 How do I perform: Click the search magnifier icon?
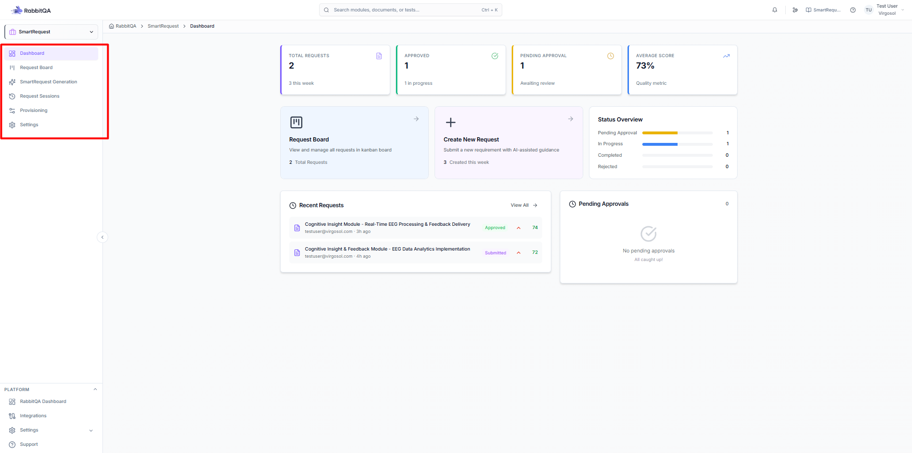(326, 10)
